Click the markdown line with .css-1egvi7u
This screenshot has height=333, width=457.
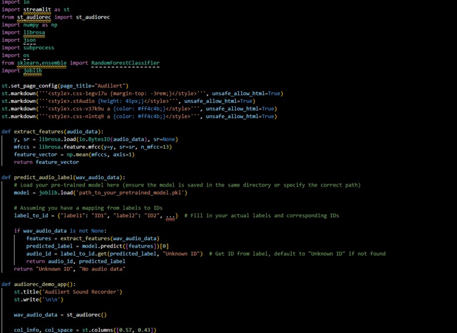tap(142, 94)
